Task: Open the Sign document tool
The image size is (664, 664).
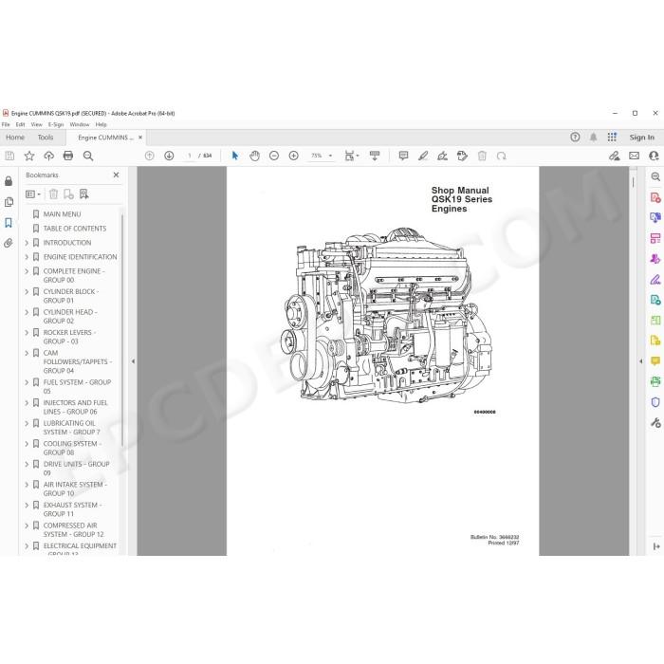Action: pos(443,156)
